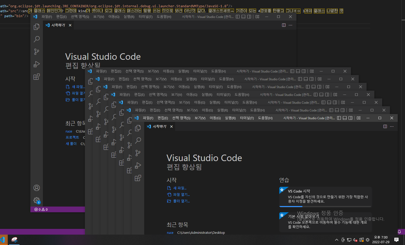Open 보기(V) menu in front VS Code window
Screen dimensions: 405x245
(200, 118)
